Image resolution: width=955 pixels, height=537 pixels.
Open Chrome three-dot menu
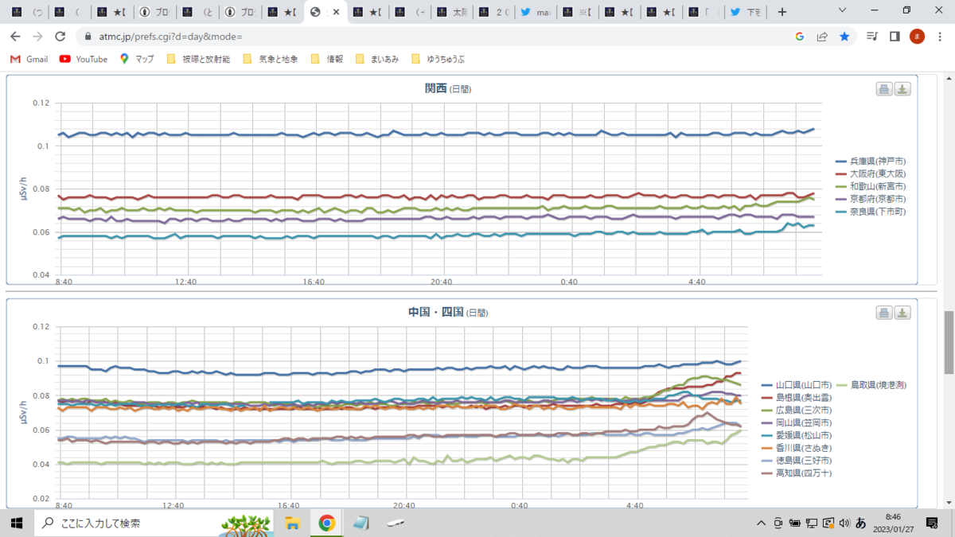point(940,37)
